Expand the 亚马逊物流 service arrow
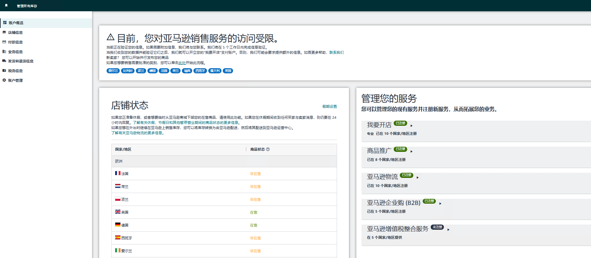The width and height of the screenshot is (591, 258). pyautogui.click(x=417, y=177)
